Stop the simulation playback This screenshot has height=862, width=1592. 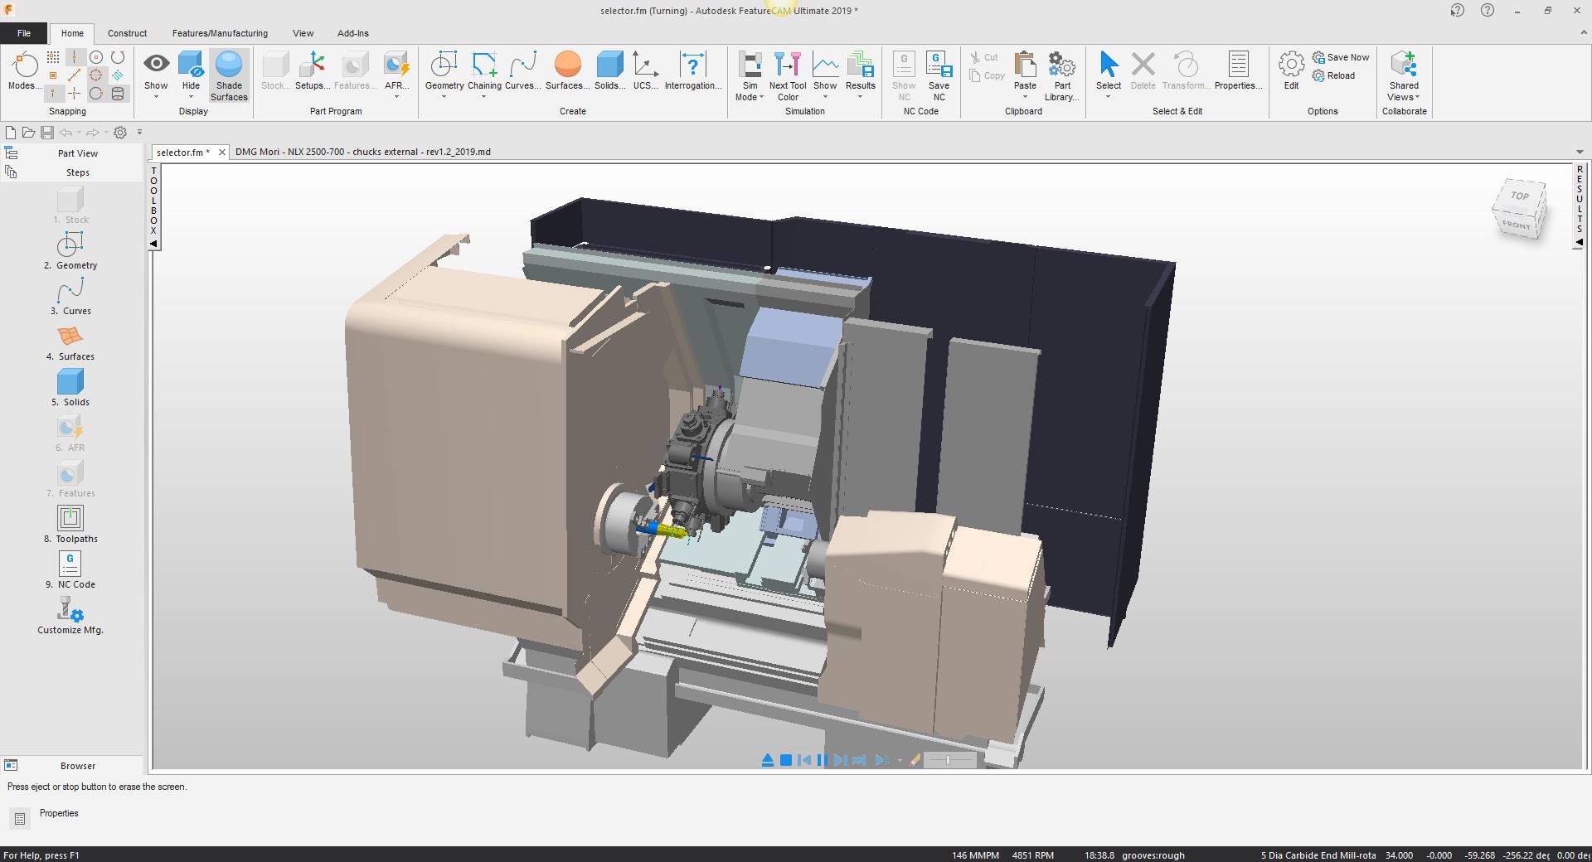point(786,760)
